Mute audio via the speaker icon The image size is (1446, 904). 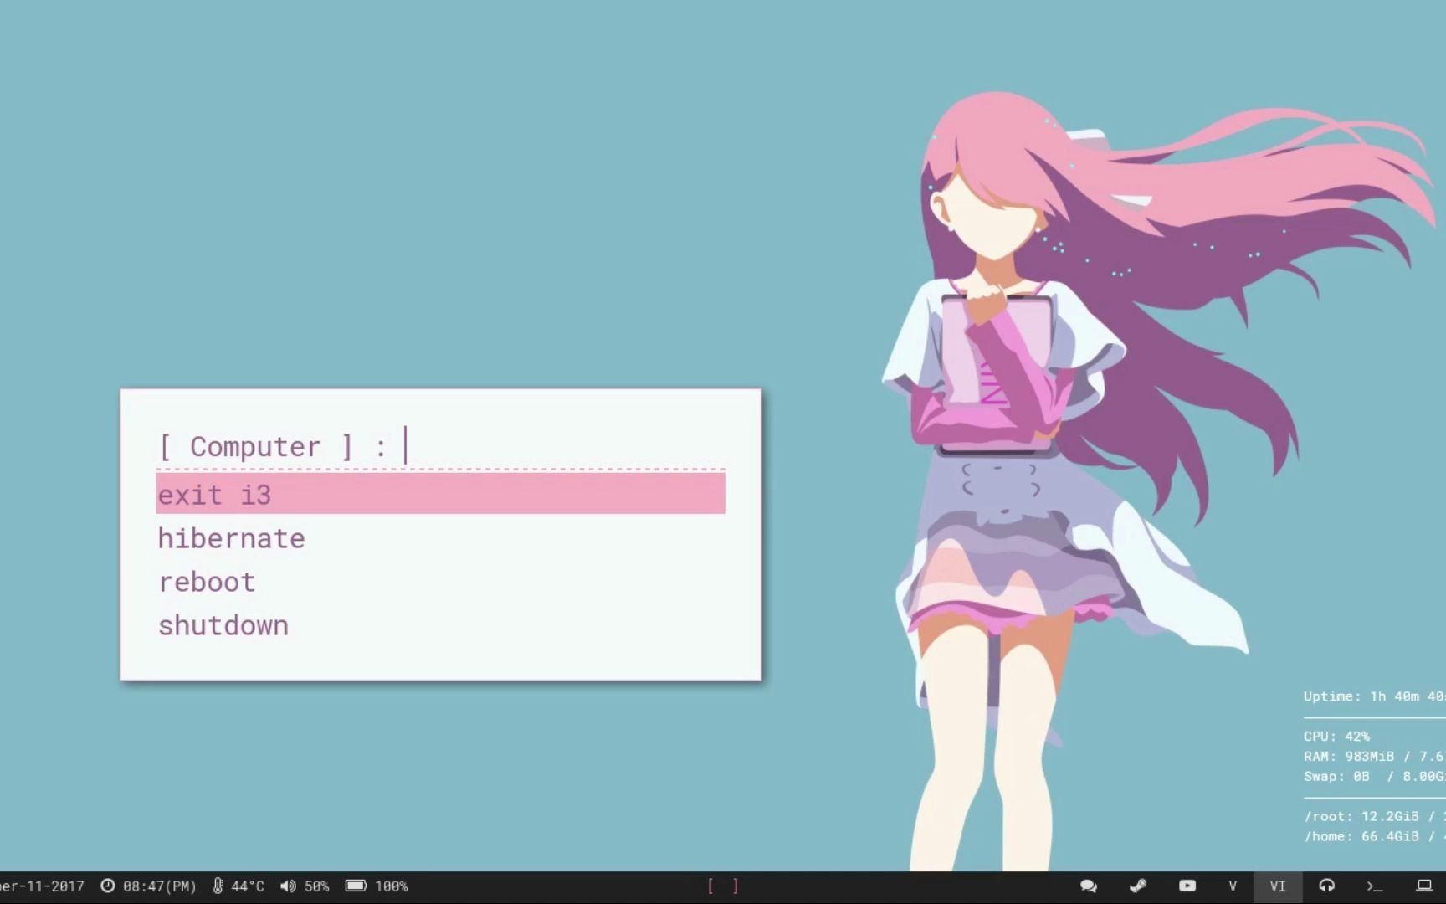(x=288, y=886)
